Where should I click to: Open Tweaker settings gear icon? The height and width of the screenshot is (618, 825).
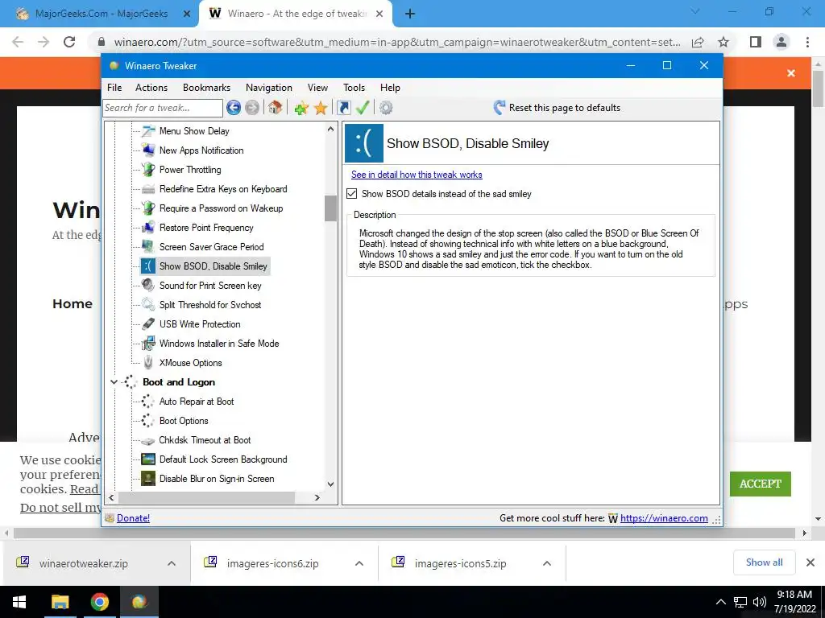click(x=386, y=108)
